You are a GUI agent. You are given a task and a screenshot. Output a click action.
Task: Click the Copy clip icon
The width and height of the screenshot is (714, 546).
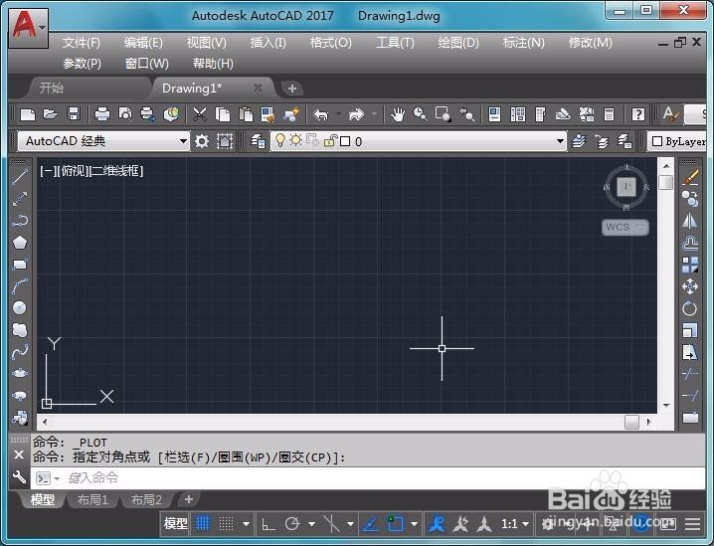point(223,113)
